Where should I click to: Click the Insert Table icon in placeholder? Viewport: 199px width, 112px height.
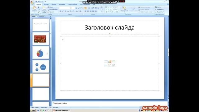click(106, 62)
